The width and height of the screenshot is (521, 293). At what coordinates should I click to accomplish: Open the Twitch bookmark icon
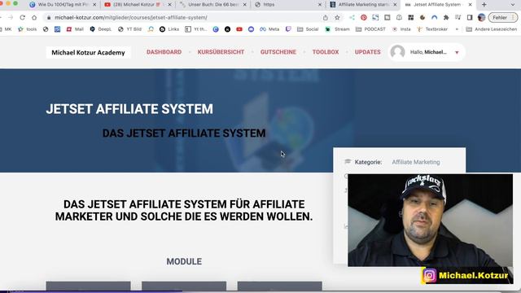(288, 29)
